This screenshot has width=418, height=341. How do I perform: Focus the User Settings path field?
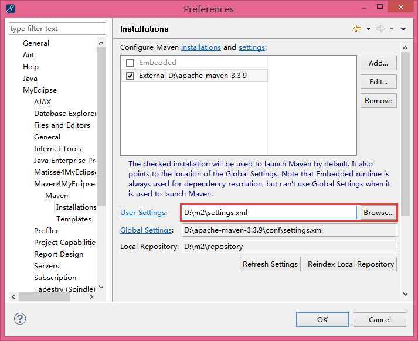(x=269, y=213)
